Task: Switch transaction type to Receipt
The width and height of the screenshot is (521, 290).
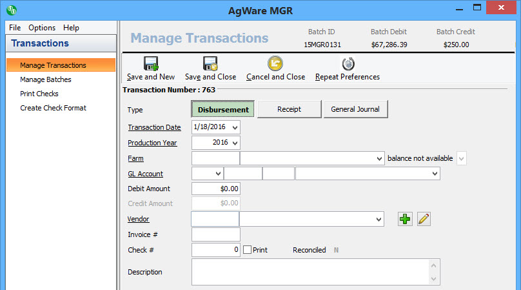Action: (x=289, y=109)
